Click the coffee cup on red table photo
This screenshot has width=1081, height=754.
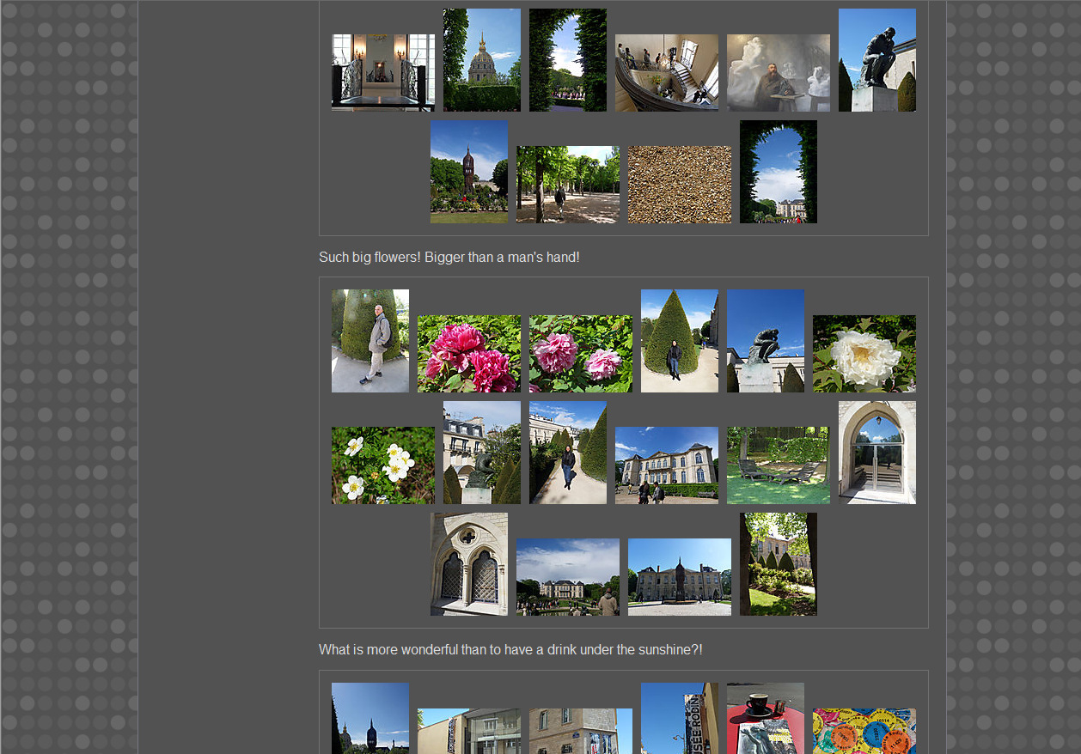(765, 718)
